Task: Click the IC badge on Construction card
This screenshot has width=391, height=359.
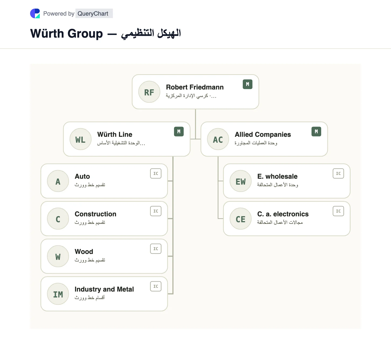Action: tap(156, 211)
